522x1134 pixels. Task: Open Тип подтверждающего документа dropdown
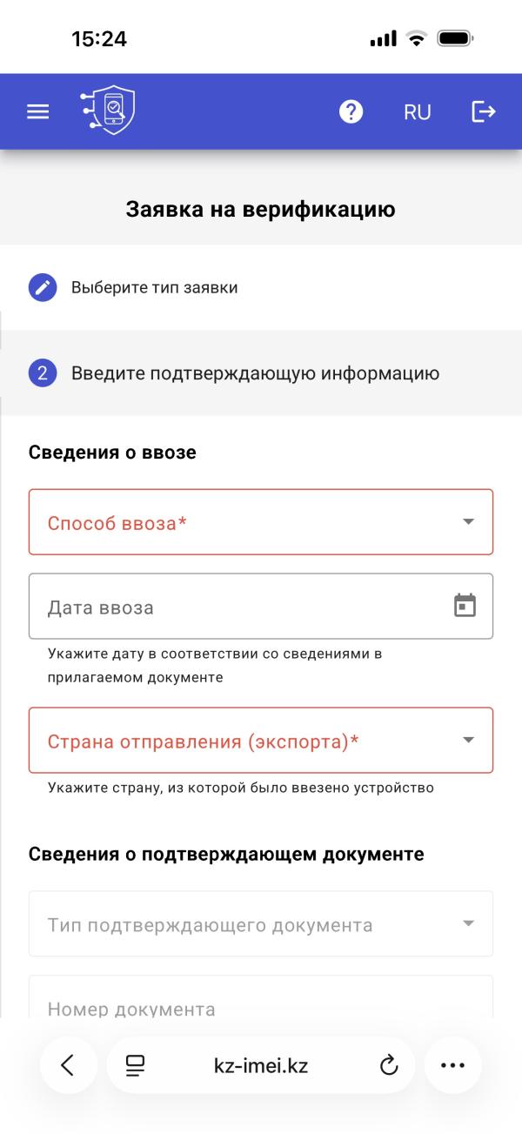(x=261, y=923)
